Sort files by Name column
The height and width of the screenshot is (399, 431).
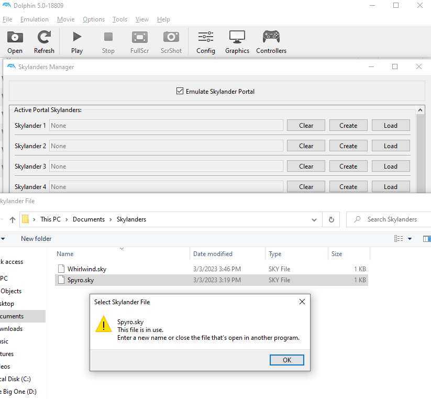click(x=65, y=253)
